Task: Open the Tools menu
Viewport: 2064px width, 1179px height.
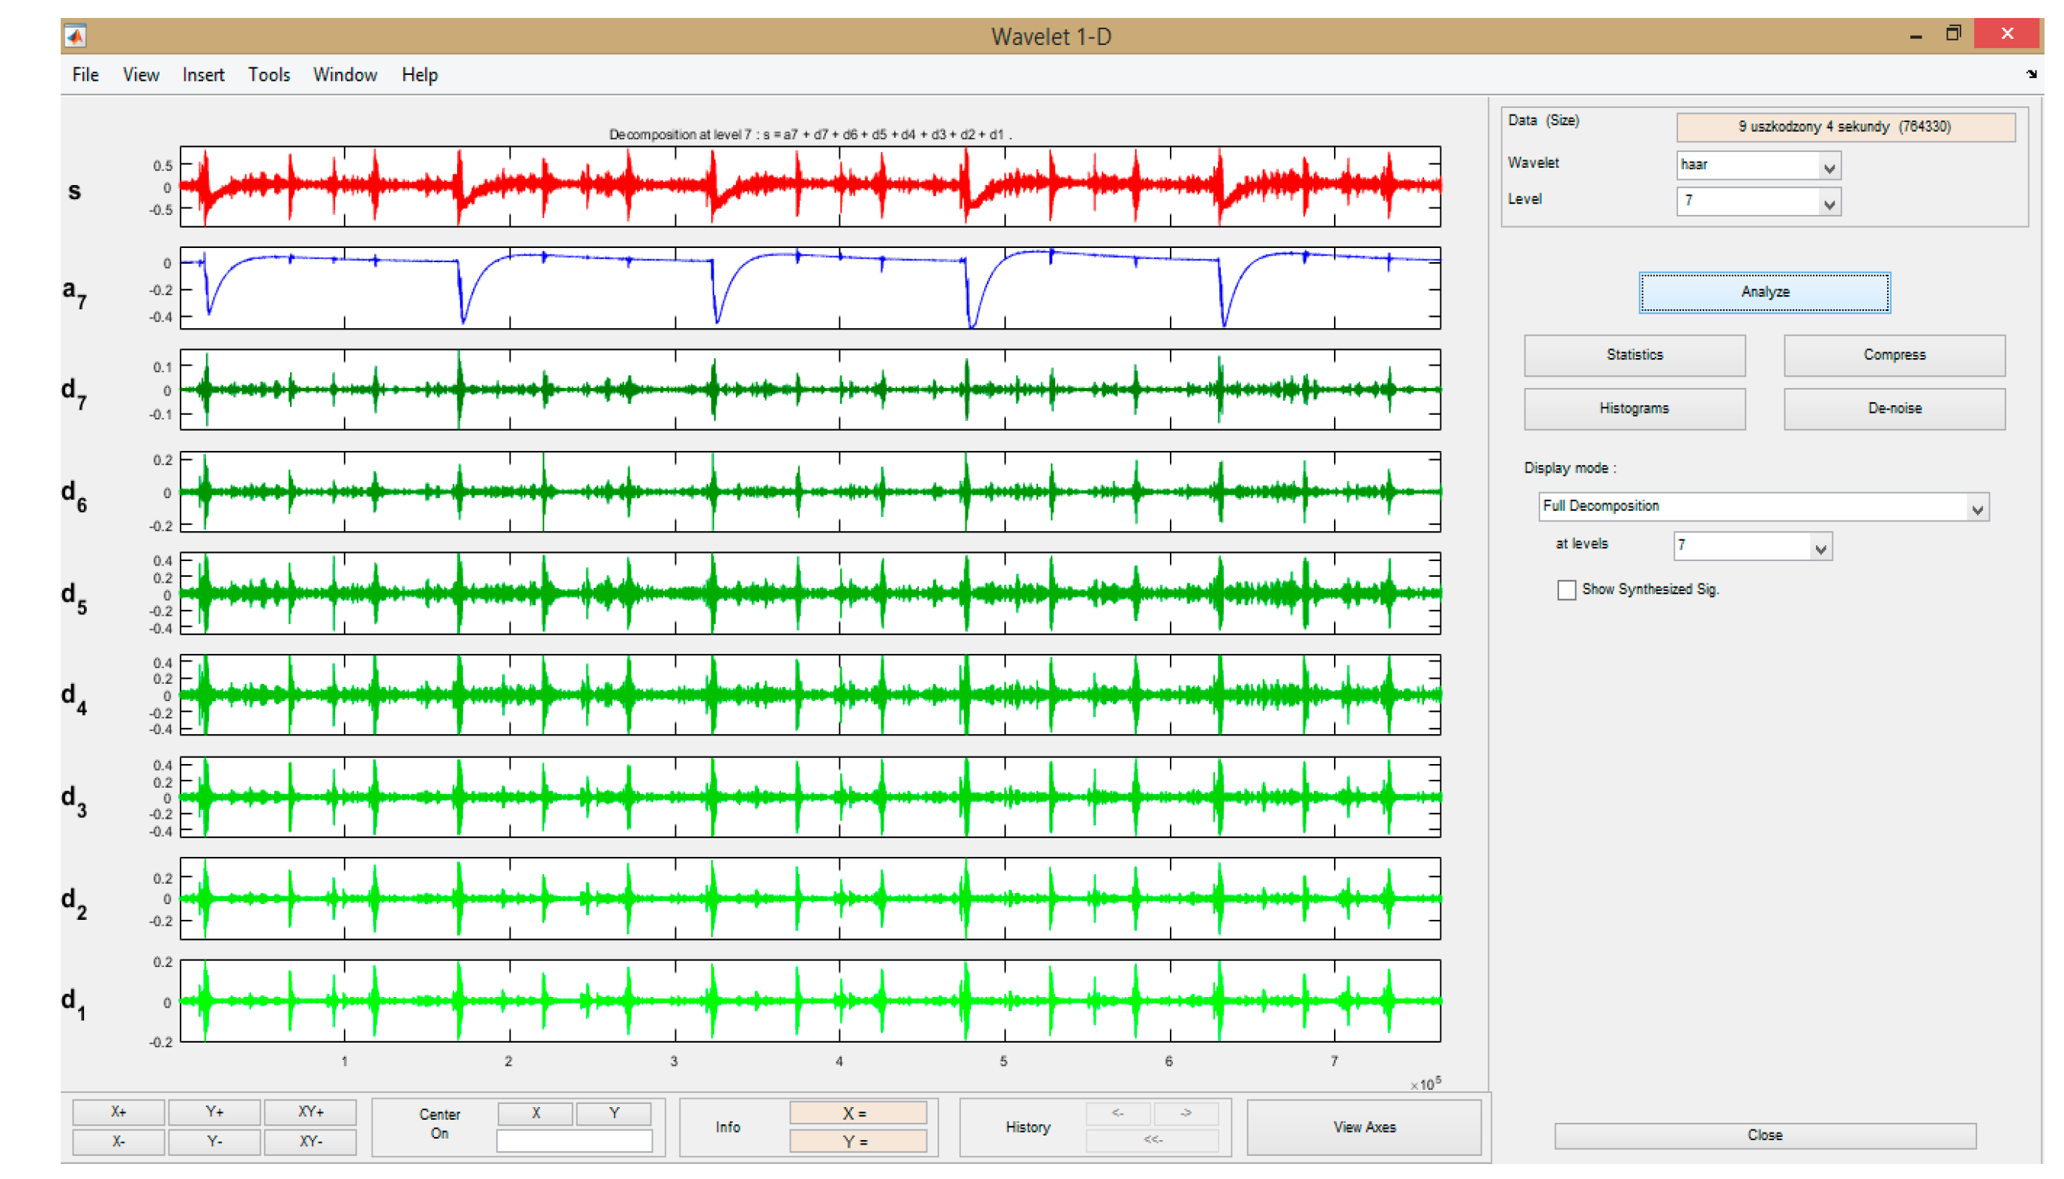Action: 269,76
